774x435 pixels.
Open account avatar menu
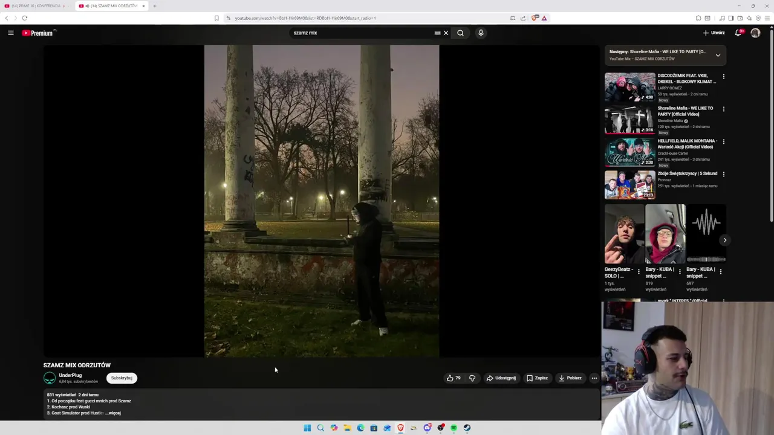click(755, 33)
